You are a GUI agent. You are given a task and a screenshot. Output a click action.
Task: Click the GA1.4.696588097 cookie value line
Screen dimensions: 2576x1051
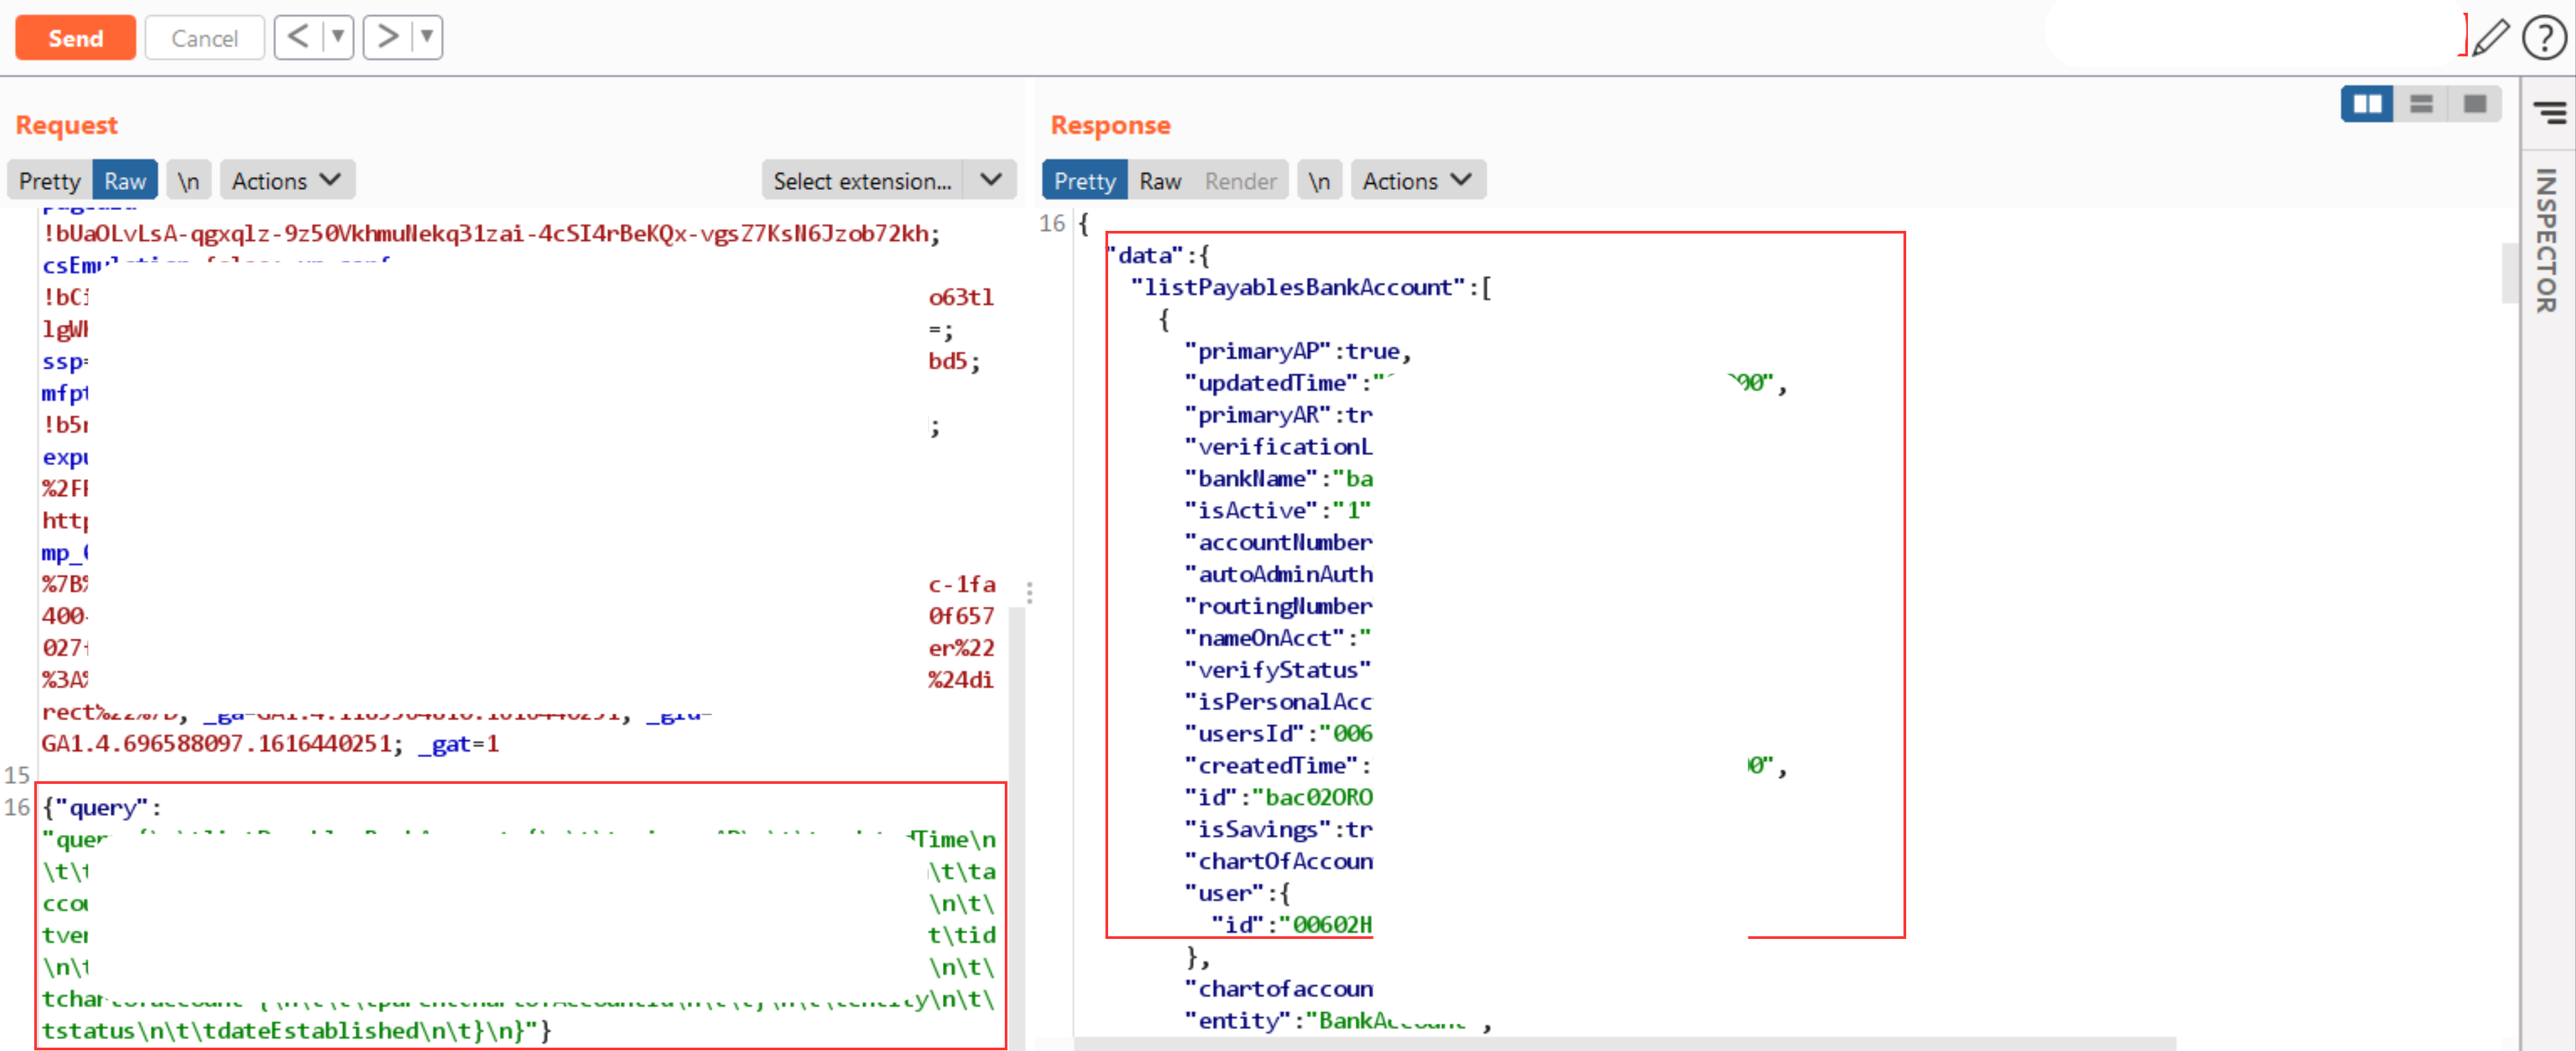[x=270, y=744]
